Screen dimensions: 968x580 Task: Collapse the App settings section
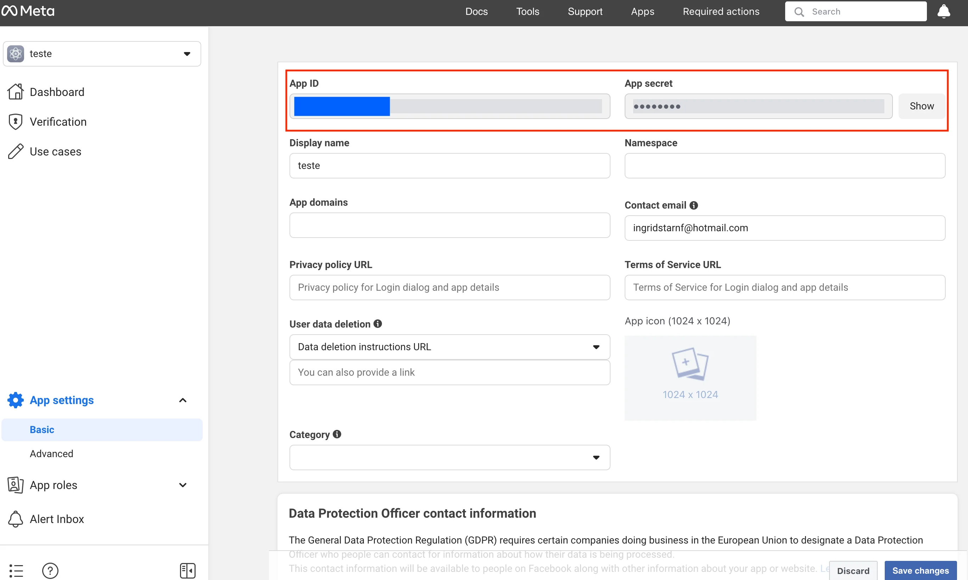(182, 400)
